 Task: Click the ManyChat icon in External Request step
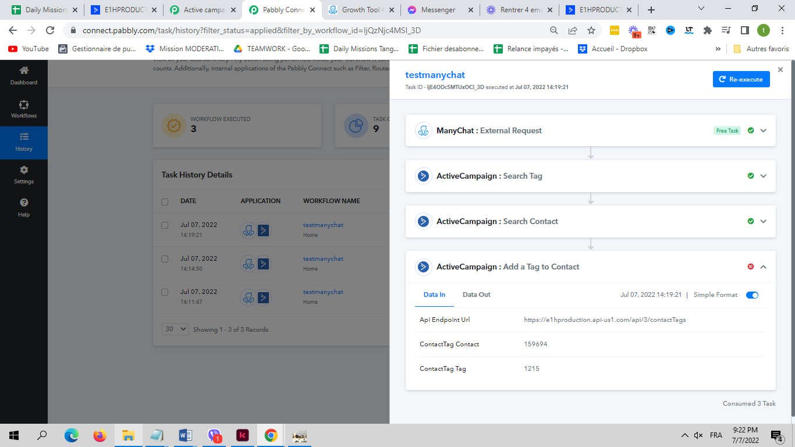[x=423, y=130]
